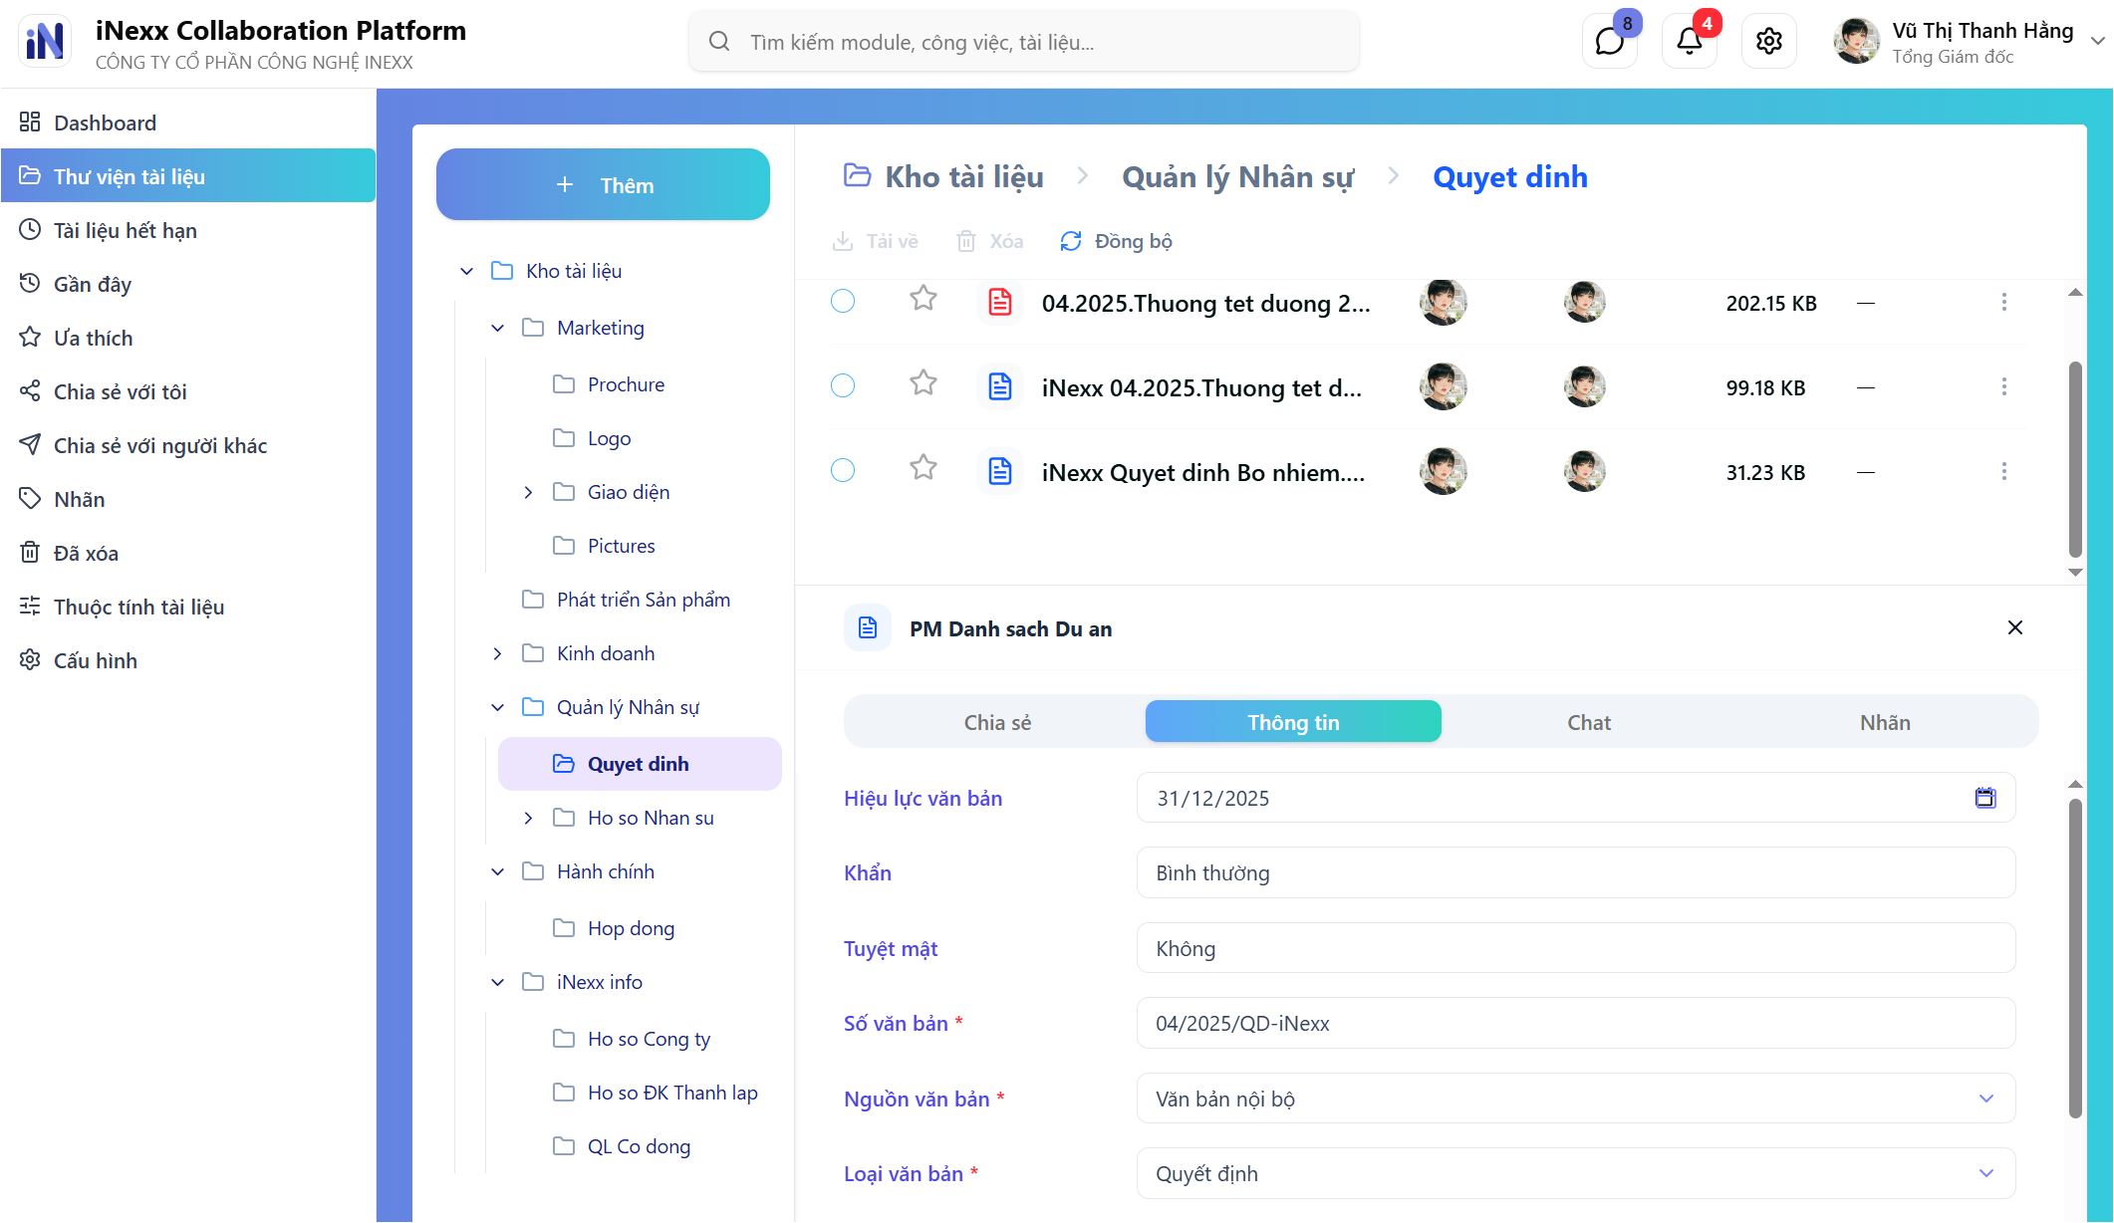The image size is (2114, 1223).
Task: Select the checkbox next to iNexx Quyet dinh Bo nhiem
Action: (x=842, y=469)
